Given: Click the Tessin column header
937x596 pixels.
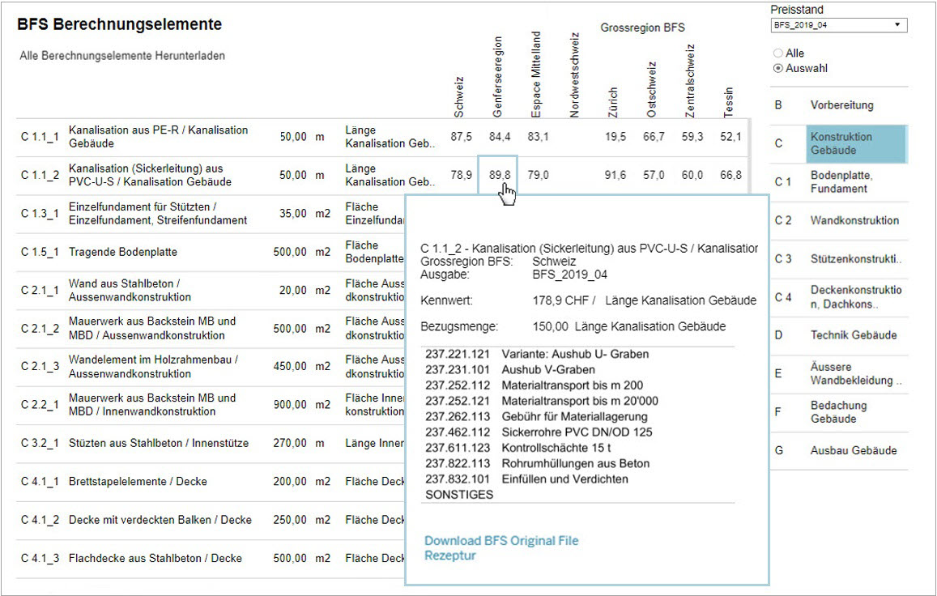Looking at the screenshot, I should coord(728,102).
